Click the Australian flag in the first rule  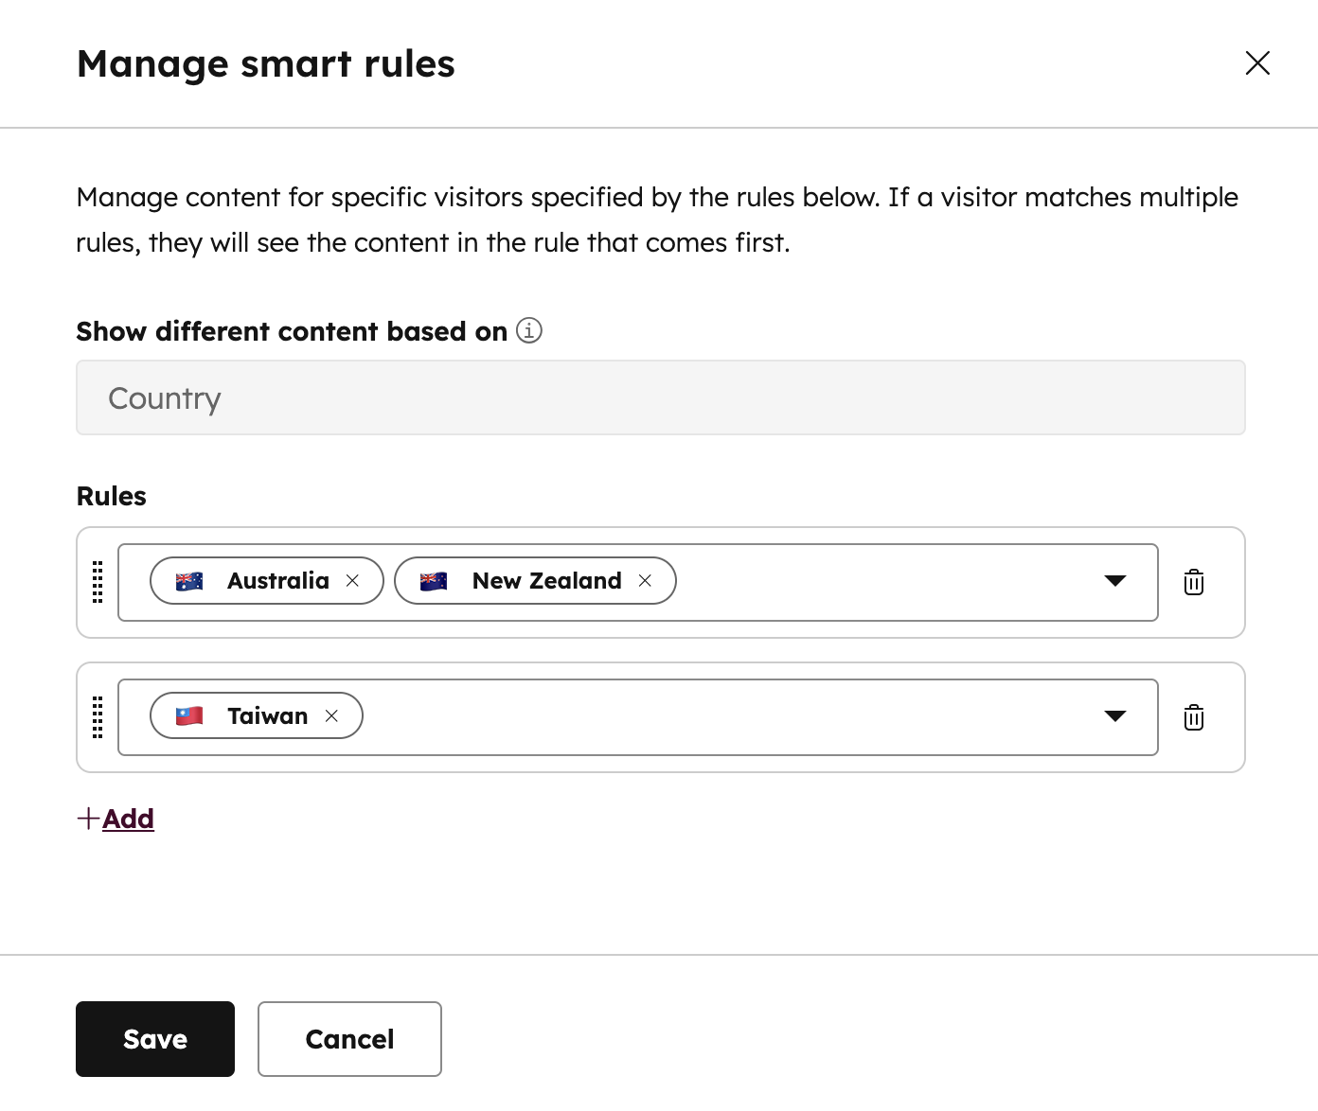(188, 580)
